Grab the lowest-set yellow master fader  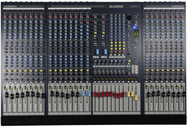coord(136,98)
